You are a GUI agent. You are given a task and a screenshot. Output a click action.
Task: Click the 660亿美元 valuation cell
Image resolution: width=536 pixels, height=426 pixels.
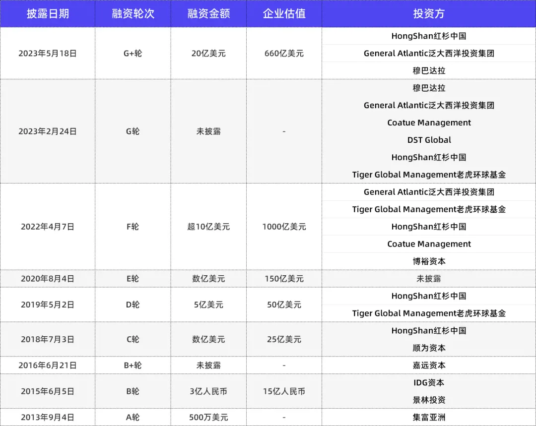tap(284, 53)
